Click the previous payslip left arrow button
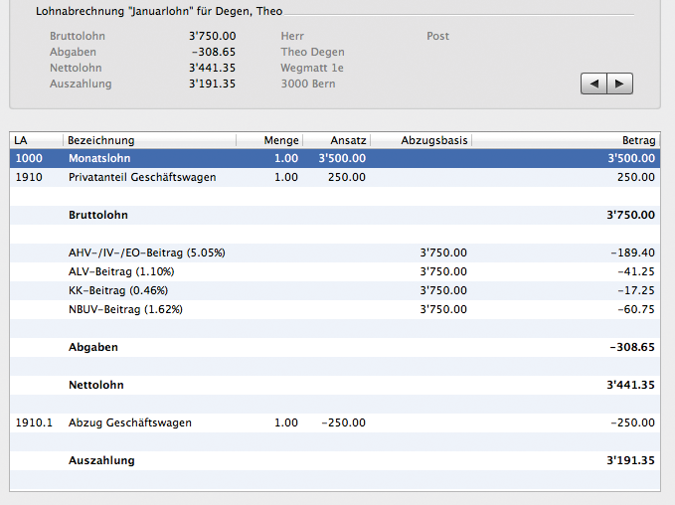Viewport: 675px width, 505px height. [x=593, y=84]
